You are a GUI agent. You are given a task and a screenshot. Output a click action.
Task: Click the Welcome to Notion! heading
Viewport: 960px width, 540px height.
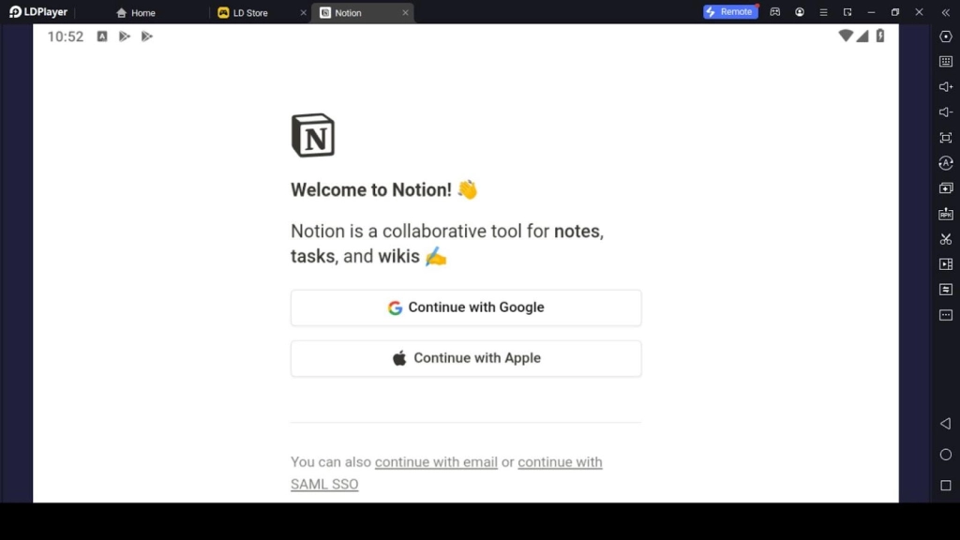(383, 189)
